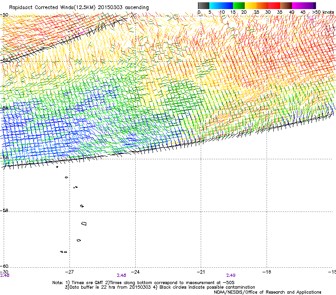Image resolution: width=336 pixels, height=295 pixels.
Task: Click 'Black circles indicate possible contamination' note
Action: pos(207,287)
